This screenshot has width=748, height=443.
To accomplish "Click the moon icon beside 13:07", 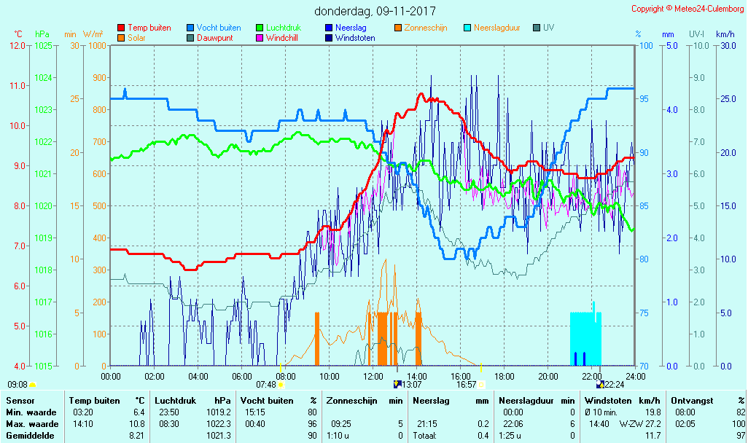I will [x=397, y=385].
